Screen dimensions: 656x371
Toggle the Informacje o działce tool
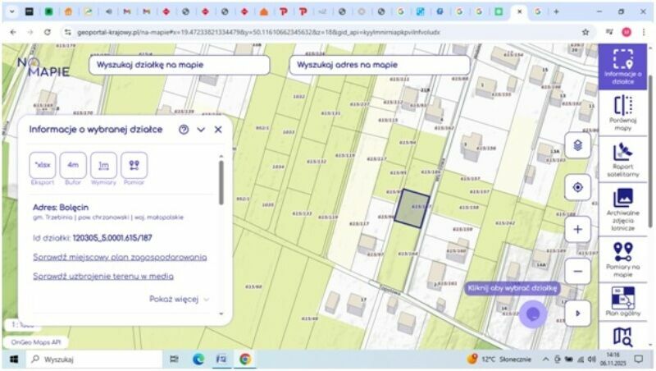point(623,66)
